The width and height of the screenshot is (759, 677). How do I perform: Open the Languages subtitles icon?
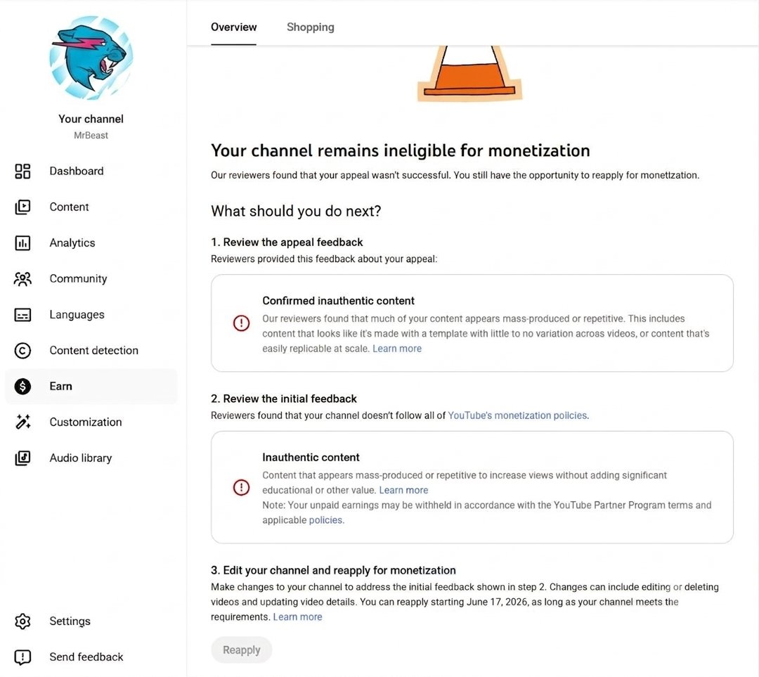click(x=22, y=314)
